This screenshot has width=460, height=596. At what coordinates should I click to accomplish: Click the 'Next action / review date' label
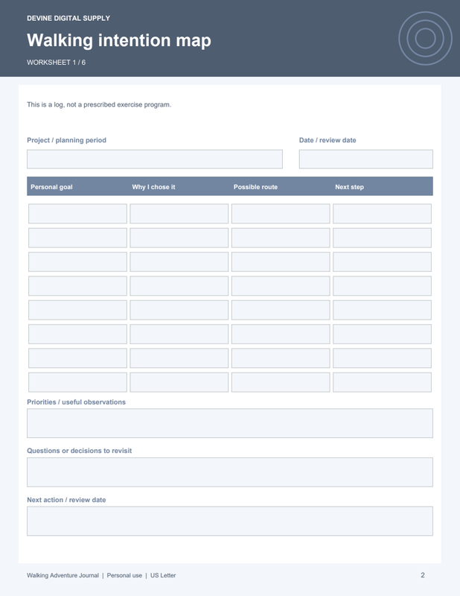point(66,500)
